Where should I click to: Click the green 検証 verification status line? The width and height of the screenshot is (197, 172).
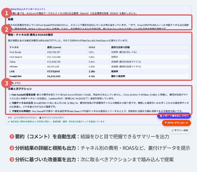[x=56, y=122]
